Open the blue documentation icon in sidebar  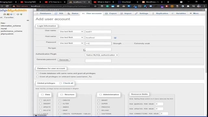point(11,14)
